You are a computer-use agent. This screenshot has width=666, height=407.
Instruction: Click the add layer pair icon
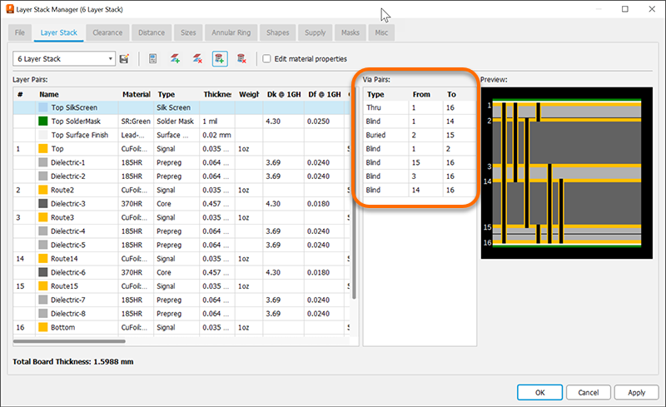point(175,58)
